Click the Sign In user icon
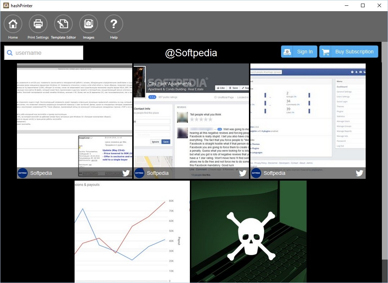 (287, 52)
